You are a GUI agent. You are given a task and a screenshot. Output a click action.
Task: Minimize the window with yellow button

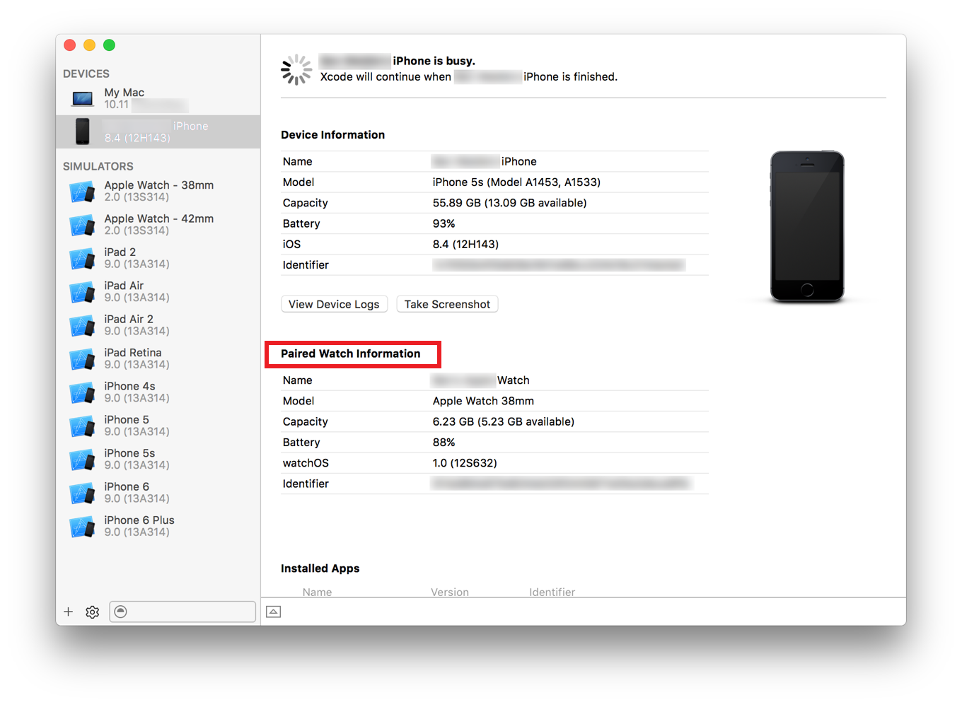point(89,45)
